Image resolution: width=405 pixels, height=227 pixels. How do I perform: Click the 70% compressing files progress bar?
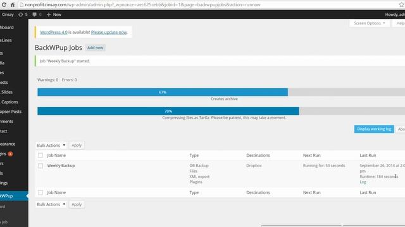[x=221, y=111]
